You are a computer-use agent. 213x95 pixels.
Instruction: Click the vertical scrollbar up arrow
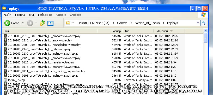206,31
